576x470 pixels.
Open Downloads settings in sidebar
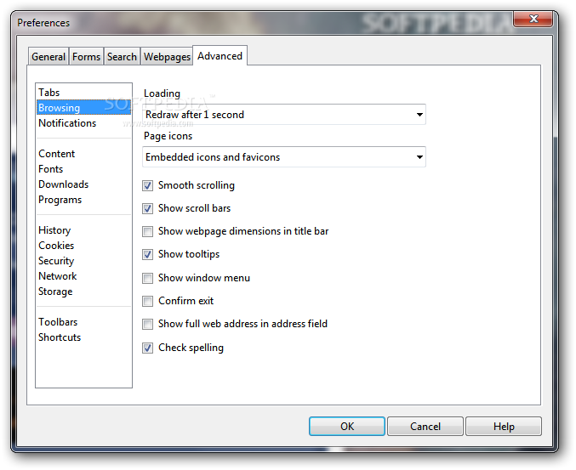click(83, 184)
